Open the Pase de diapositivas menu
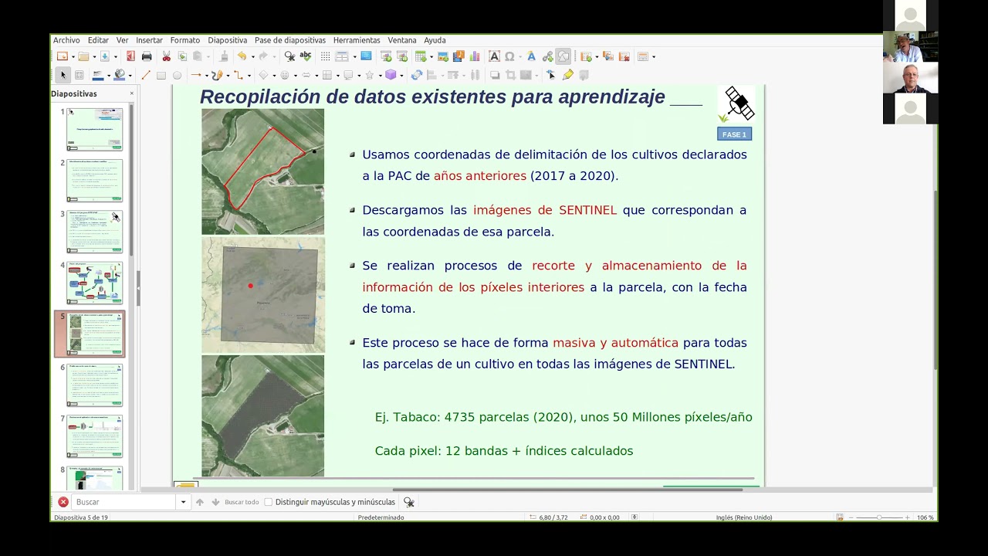 click(x=290, y=40)
